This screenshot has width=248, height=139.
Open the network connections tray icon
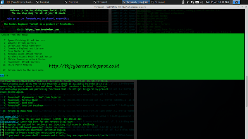coord(192,2)
